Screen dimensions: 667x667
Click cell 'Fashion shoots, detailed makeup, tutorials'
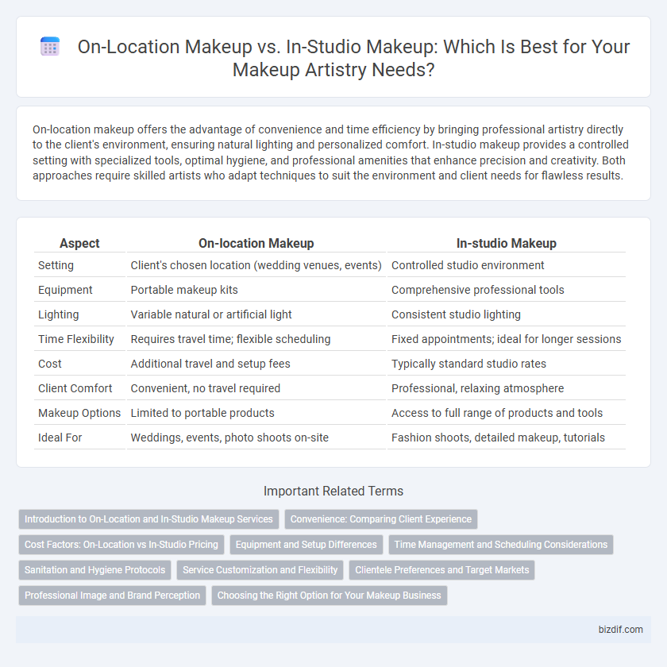click(x=498, y=438)
